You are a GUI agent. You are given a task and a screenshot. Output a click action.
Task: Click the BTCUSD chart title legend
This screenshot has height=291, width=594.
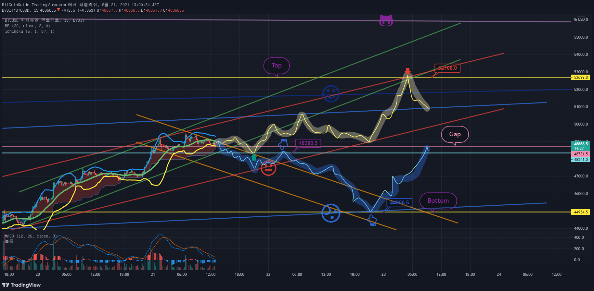click(x=45, y=20)
